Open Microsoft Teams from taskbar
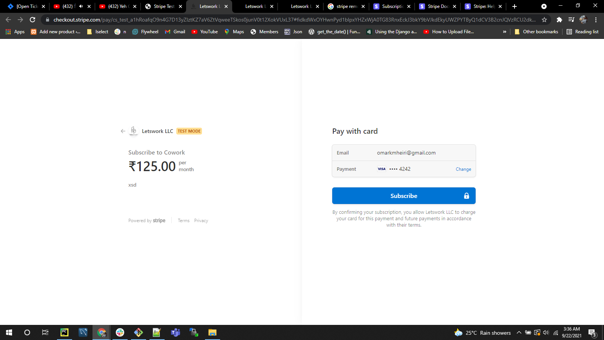604x340 pixels. (176, 332)
